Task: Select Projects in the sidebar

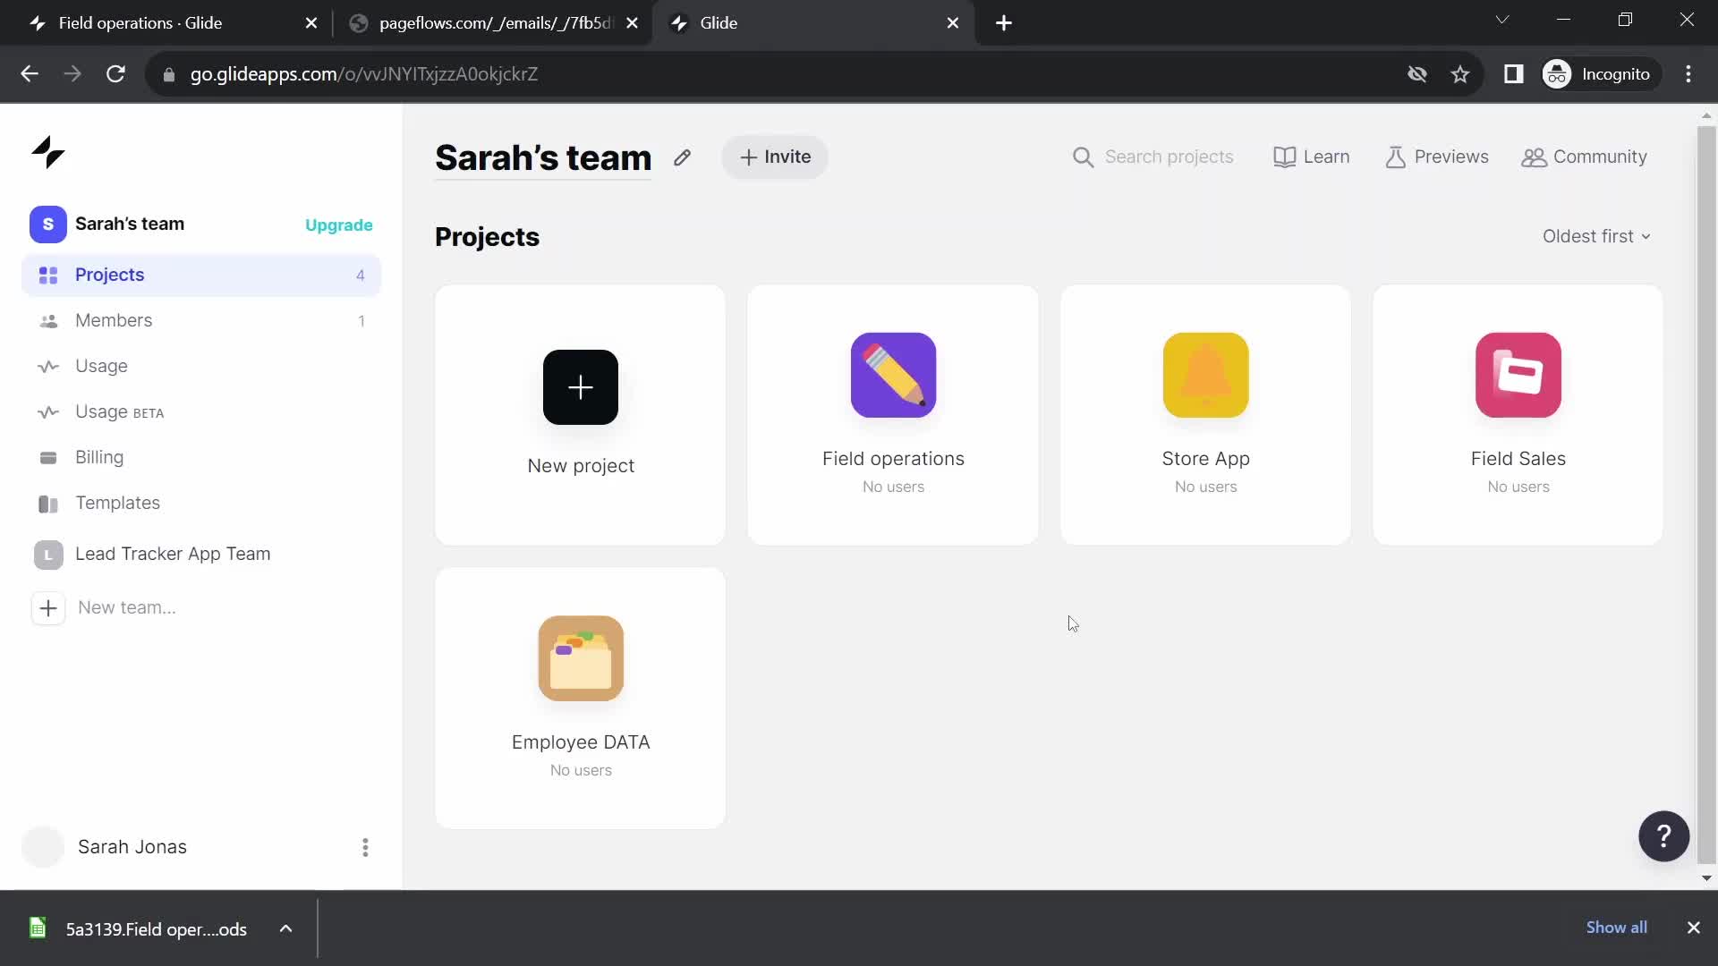Action: click(x=201, y=275)
